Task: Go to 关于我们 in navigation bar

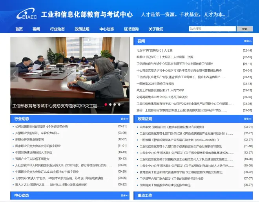Action: tap(156, 29)
